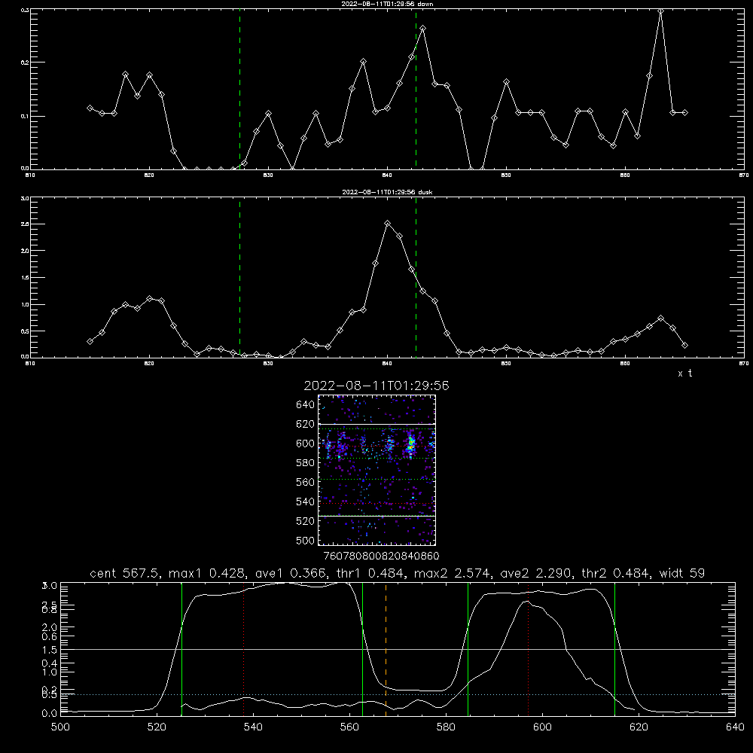The width and height of the screenshot is (753, 753).
Task: Click the '1.5' y-axis label of bottom plot
Action: tap(50, 650)
